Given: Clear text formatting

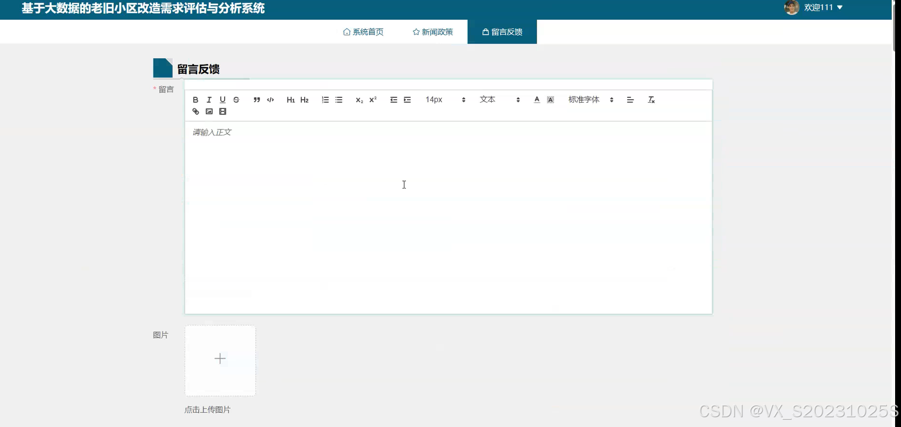Looking at the screenshot, I should (x=651, y=100).
